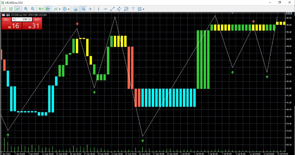Click the '17 Jun 00:00' date label
This screenshot has height=155, width=295.
click(89, 154)
